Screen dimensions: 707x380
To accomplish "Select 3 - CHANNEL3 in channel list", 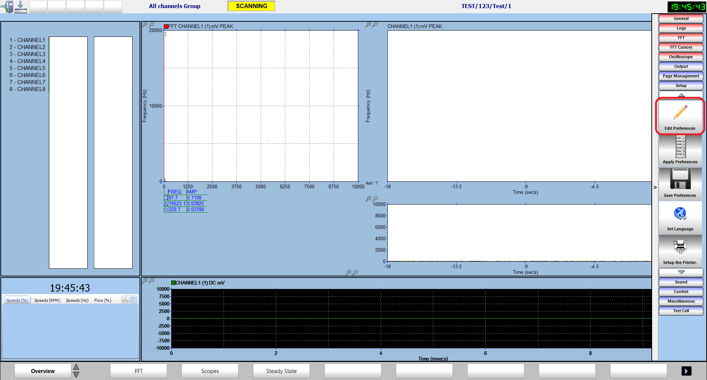I will coord(27,54).
